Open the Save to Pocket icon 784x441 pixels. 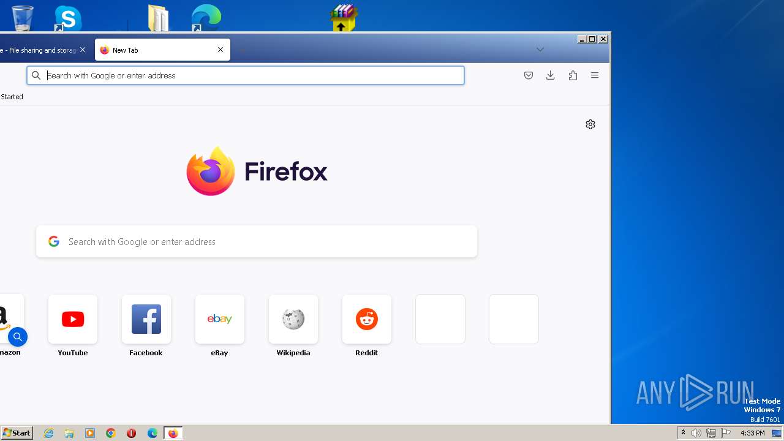(529, 75)
